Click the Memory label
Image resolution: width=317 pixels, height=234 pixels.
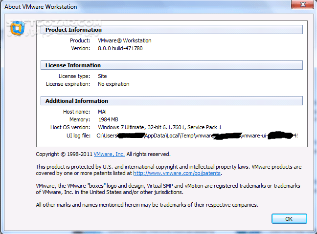click(80, 119)
